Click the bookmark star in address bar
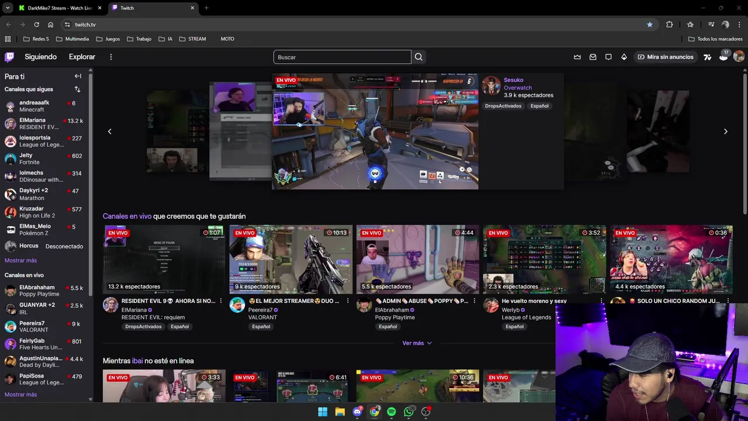 [x=650, y=25]
